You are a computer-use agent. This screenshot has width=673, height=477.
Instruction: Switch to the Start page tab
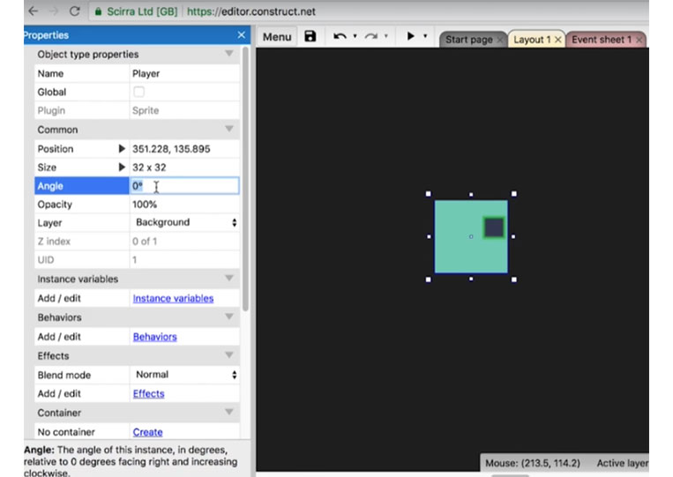pyautogui.click(x=468, y=40)
